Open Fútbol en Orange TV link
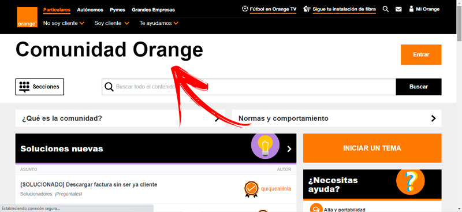This screenshot has height=212, width=462. [273, 9]
